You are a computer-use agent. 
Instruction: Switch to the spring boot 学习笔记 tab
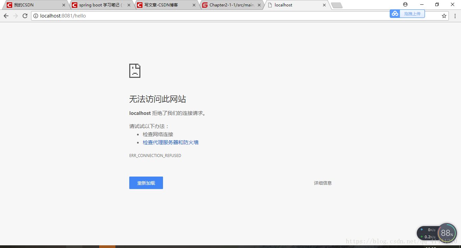(101, 5)
